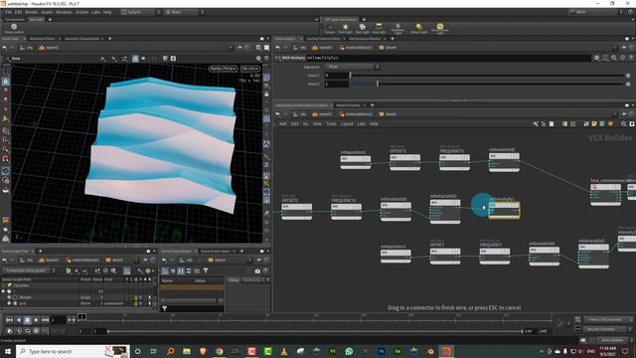Image resolution: width=636 pixels, height=358 pixels.
Task: Select the Spot Light shelf tool
Action: tap(362, 29)
